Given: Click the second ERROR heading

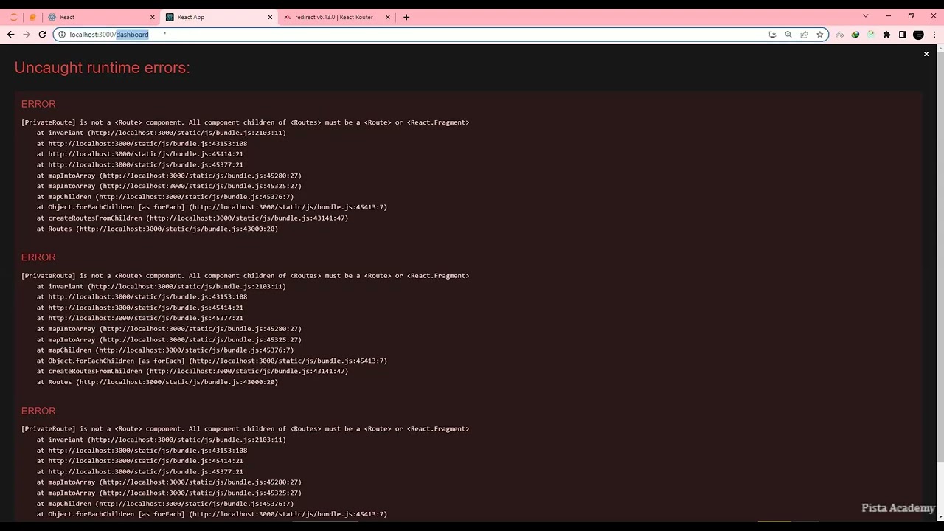Looking at the screenshot, I should click(38, 257).
